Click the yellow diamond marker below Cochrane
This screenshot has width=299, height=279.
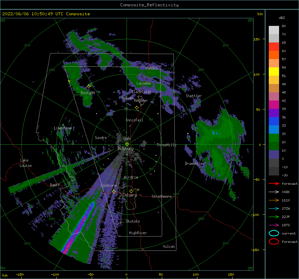[x=114, y=192]
